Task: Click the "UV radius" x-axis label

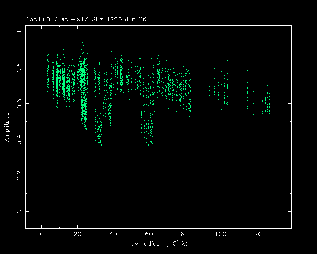Action: pos(158,244)
